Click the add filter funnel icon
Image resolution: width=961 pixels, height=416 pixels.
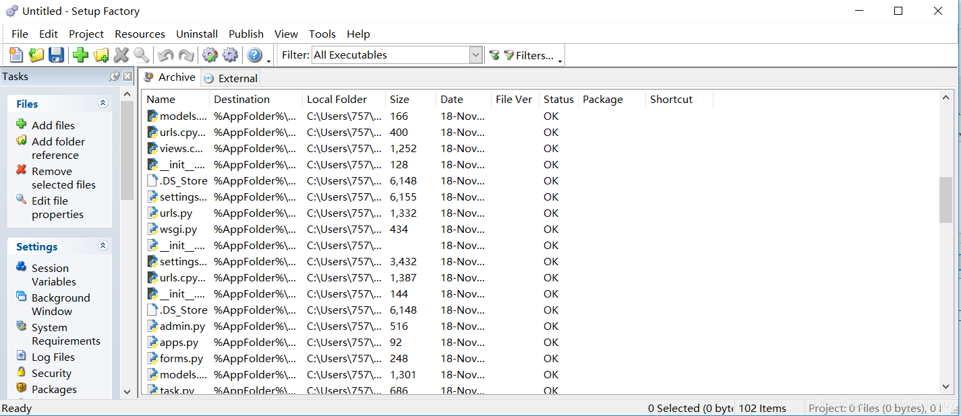click(x=494, y=55)
